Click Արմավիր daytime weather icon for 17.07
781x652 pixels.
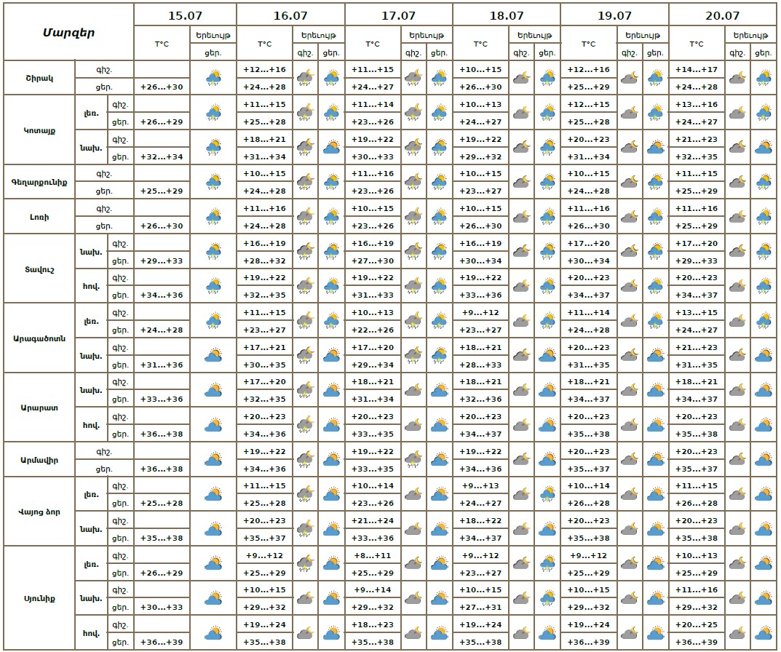coord(439,460)
